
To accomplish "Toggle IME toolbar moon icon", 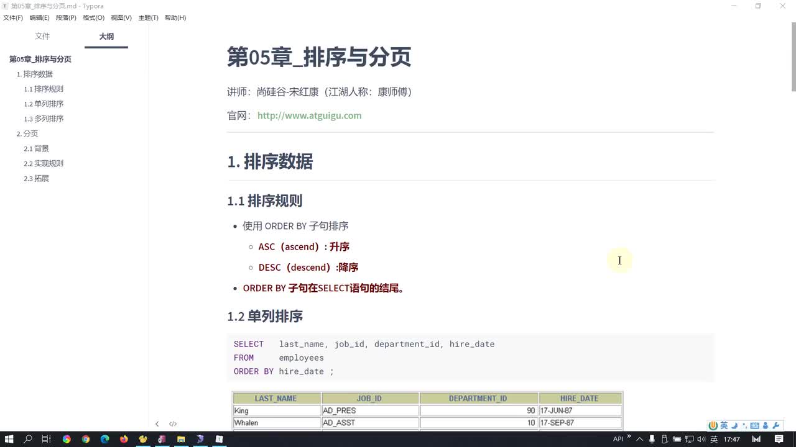I will (734, 426).
